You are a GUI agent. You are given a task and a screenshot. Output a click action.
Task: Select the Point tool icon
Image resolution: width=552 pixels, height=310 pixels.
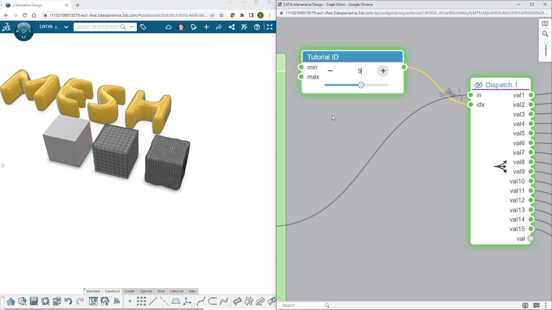click(130, 301)
